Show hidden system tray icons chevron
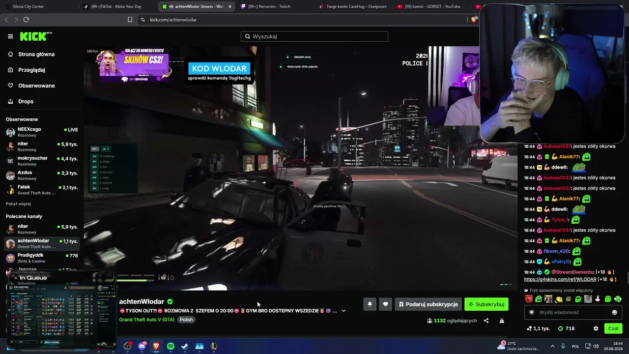Screen dimensions: 629x354 tap(552, 346)
